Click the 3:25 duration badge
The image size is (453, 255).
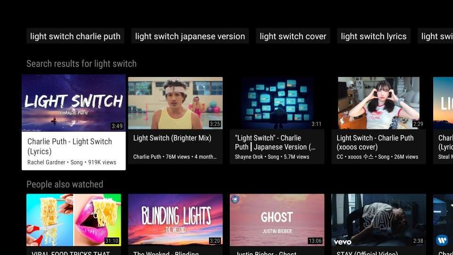click(x=215, y=124)
